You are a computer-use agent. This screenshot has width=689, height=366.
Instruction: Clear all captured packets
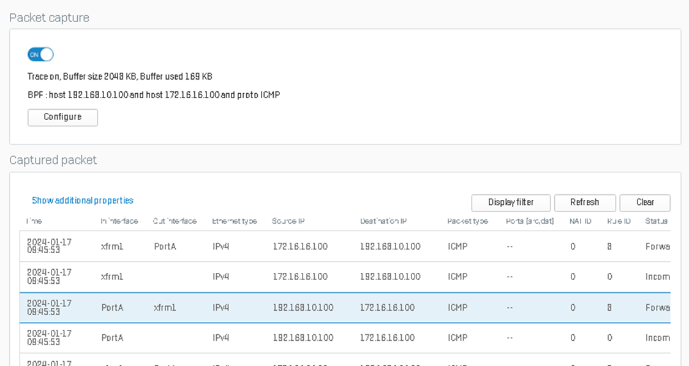click(644, 202)
